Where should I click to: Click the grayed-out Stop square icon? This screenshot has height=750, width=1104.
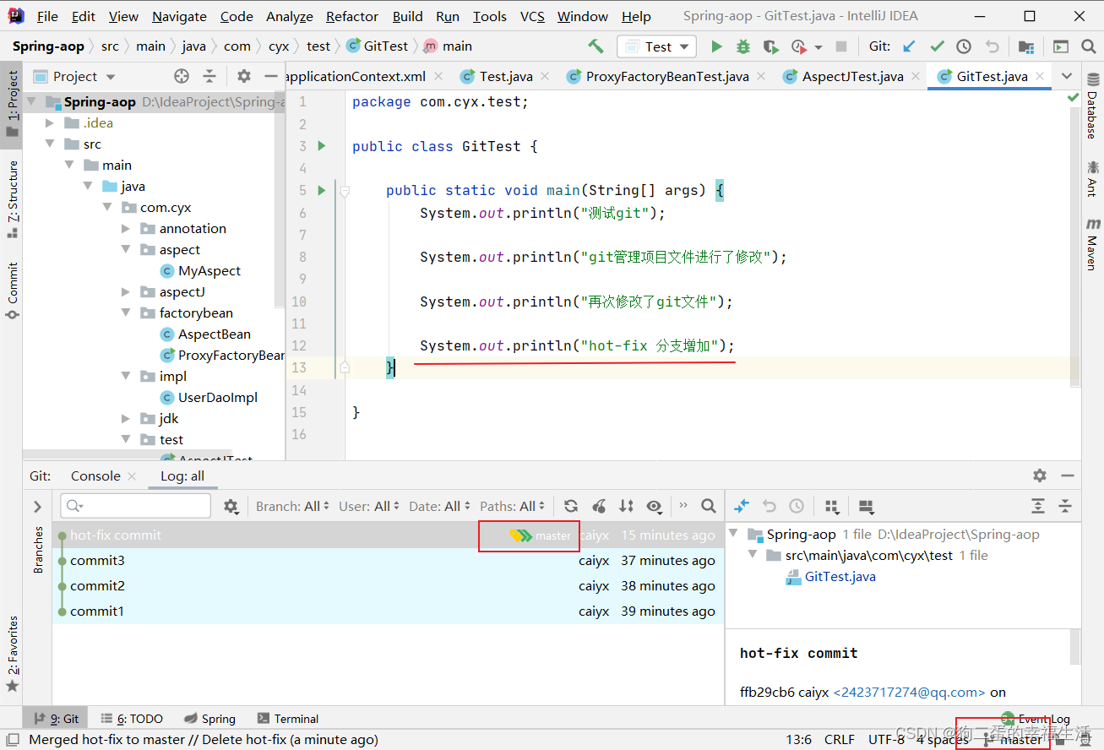840,46
